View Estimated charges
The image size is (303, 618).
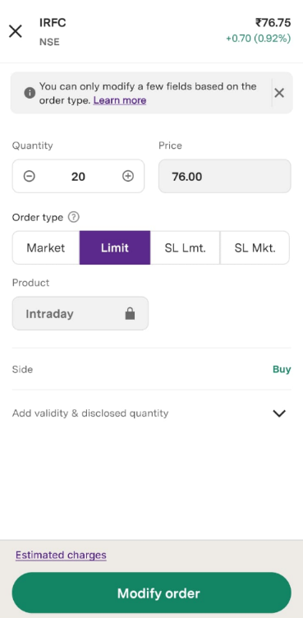61,555
